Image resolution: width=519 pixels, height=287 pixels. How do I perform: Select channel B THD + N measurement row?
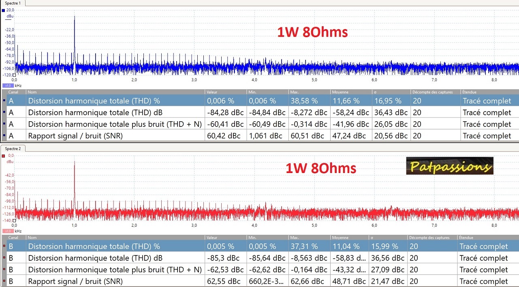(115, 270)
